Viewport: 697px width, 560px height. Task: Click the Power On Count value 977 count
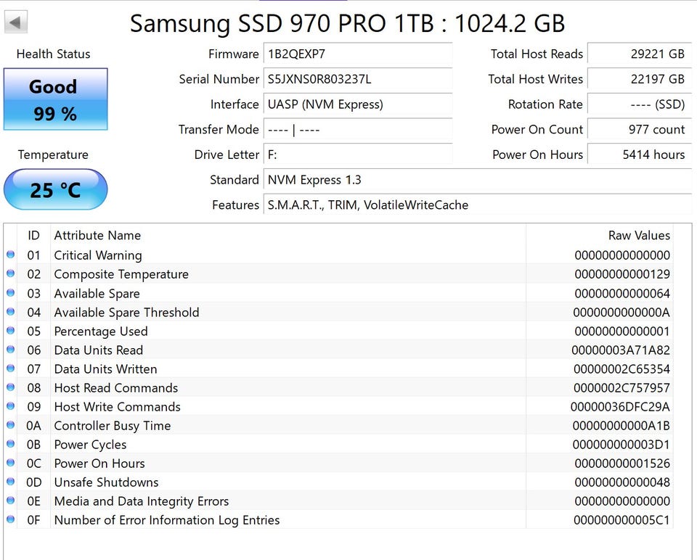coord(639,130)
